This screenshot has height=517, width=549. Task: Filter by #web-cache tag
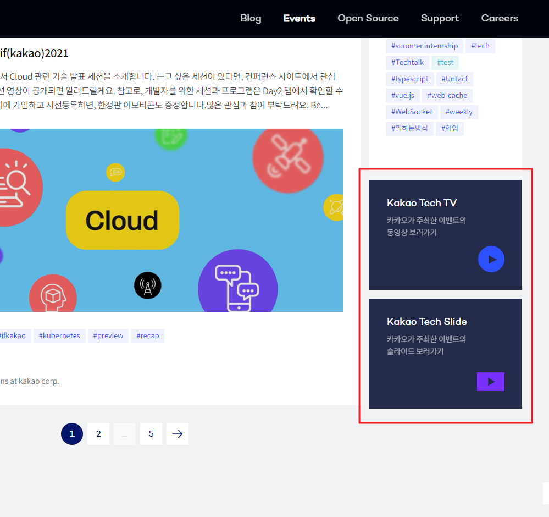[x=447, y=95]
